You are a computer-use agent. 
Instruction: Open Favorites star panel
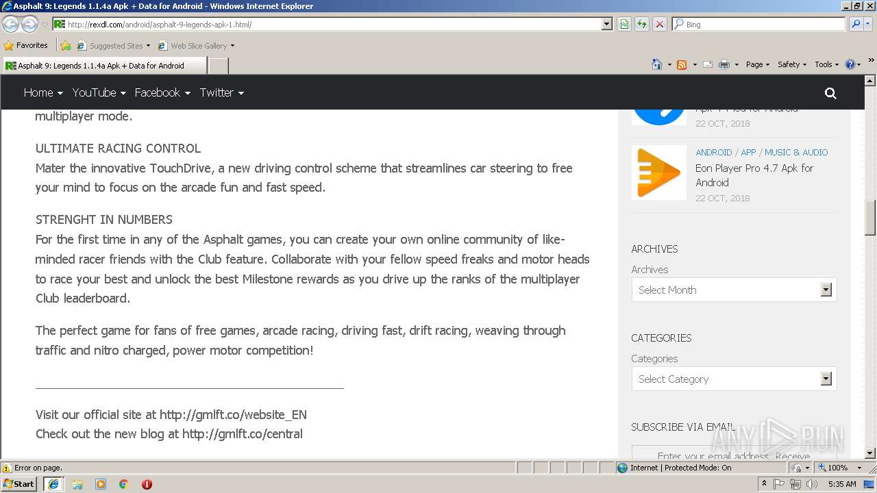tap(26, 45)
